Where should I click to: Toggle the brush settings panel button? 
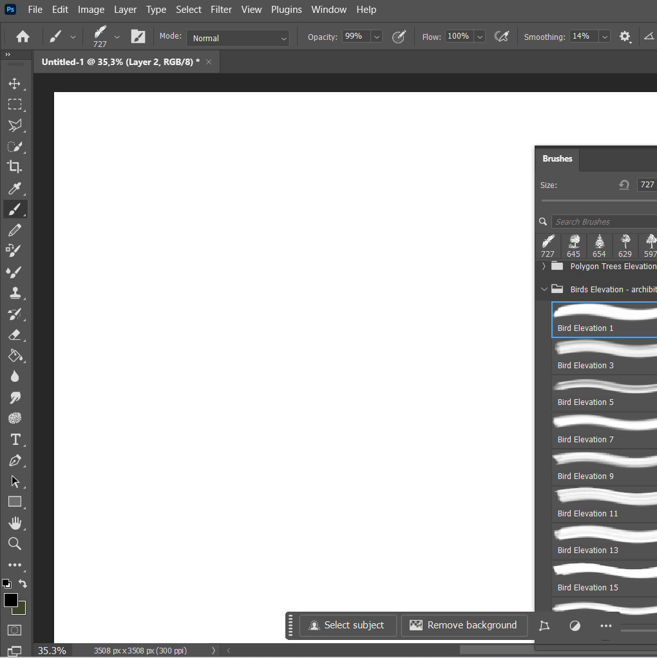coord(138,37)
